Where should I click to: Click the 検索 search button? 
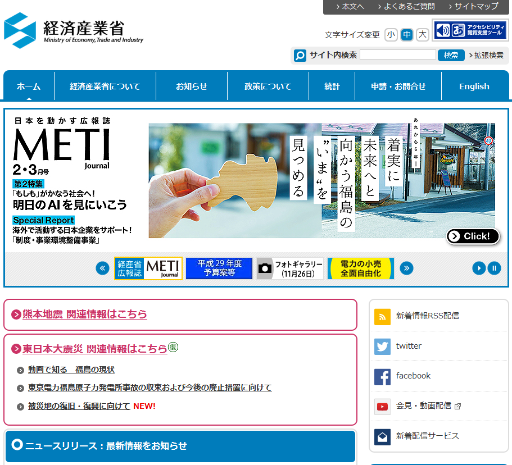pos(451,55)
